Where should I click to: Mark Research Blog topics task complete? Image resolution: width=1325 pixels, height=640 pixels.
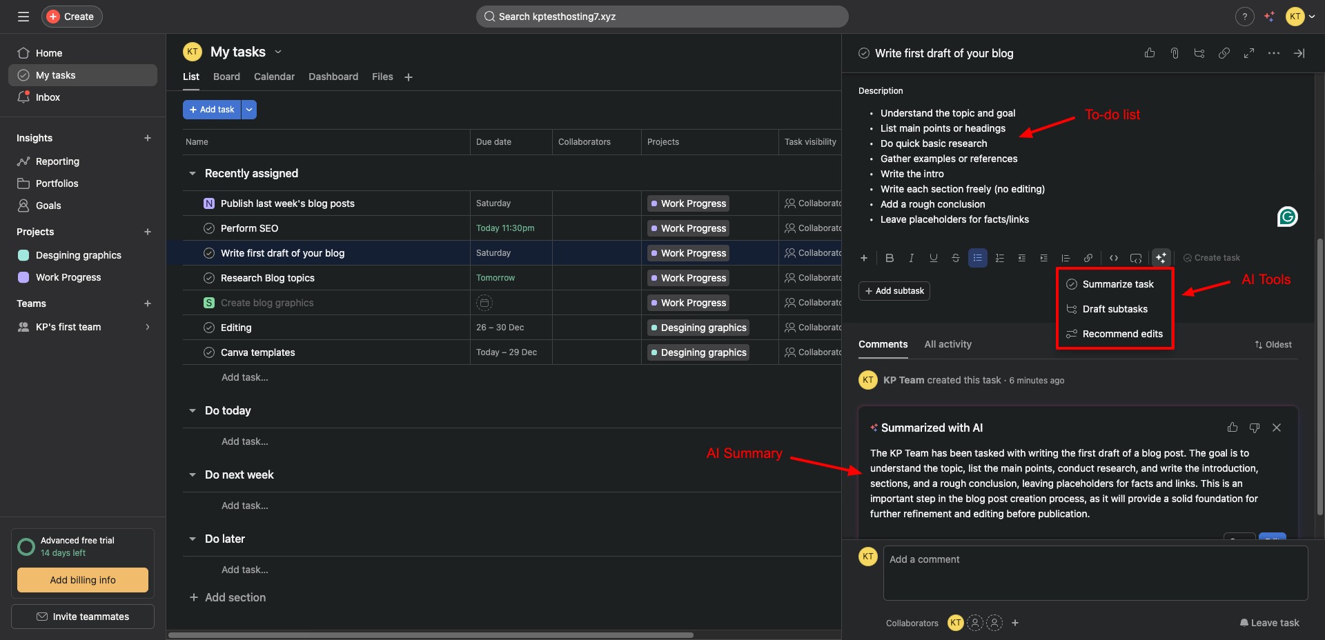tap(209, 278)
